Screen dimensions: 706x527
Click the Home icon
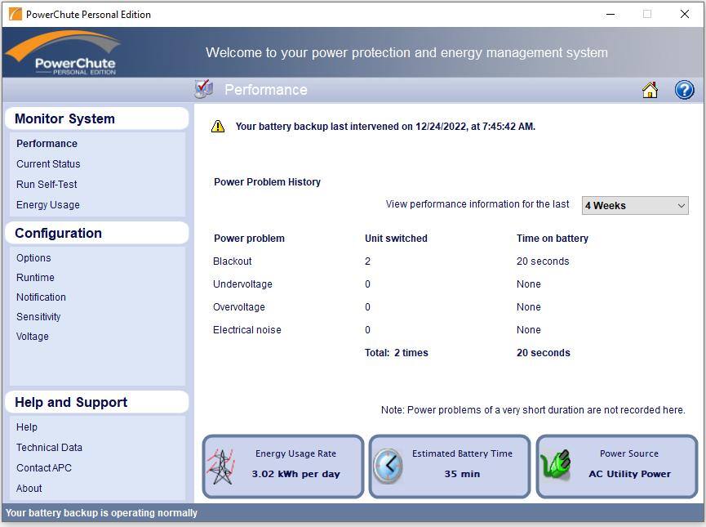tap(650, 90)
